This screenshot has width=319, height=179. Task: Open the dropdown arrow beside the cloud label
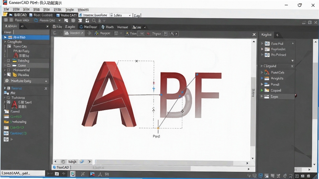[59, 20]
